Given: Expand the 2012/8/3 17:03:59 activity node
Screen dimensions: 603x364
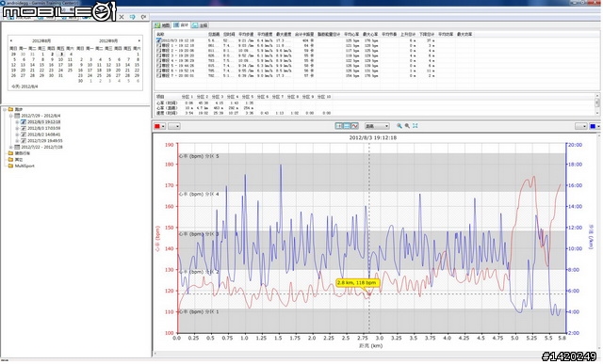Looking at the screenshot, I should click(17, 128).
